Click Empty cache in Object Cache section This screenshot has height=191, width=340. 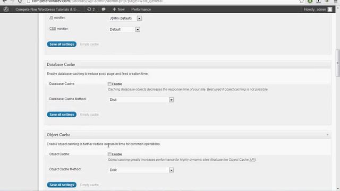(89, 185)
